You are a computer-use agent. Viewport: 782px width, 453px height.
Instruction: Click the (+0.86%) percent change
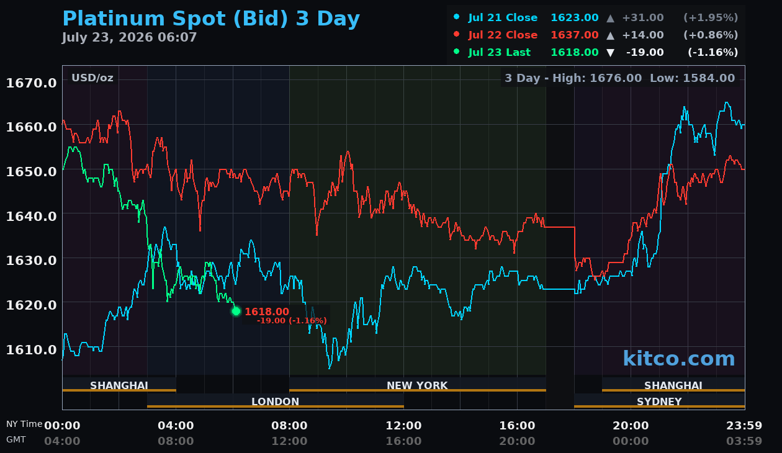(711, 35)
